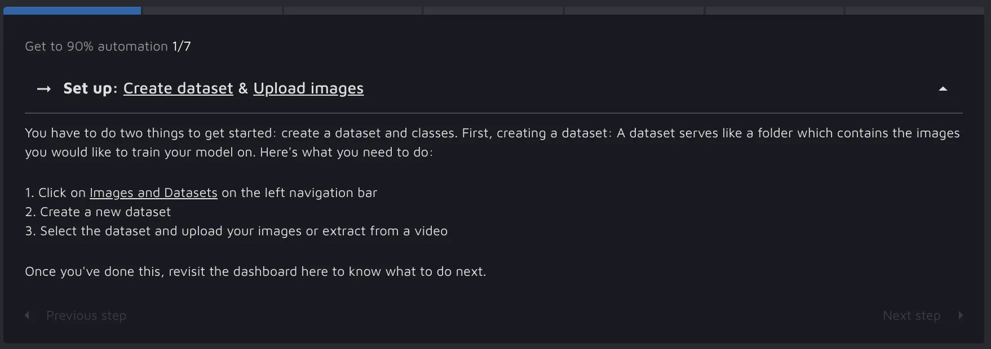Image resolution: width=991 pixels, height=349 pixels.
Task: Select the fourth progress bar segment
Action: (493, 10)
